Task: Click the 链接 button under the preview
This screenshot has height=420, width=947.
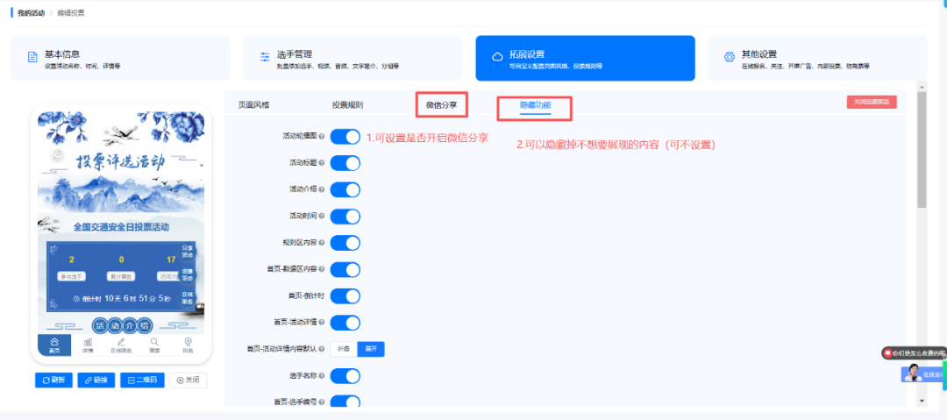Action: (96, 381)
